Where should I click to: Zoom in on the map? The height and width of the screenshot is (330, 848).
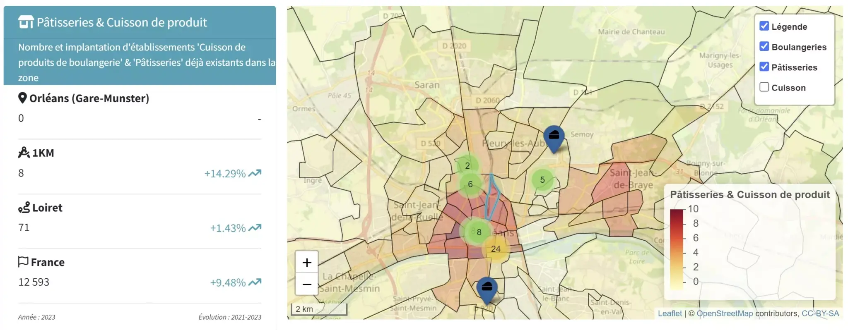307,262
